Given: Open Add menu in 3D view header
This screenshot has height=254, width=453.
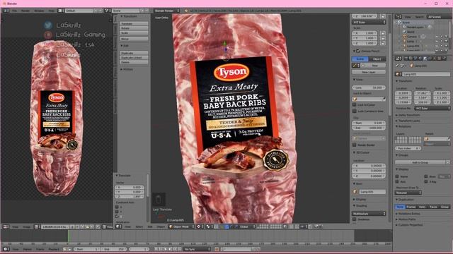Looking at the screenshot, I should 150,227.
